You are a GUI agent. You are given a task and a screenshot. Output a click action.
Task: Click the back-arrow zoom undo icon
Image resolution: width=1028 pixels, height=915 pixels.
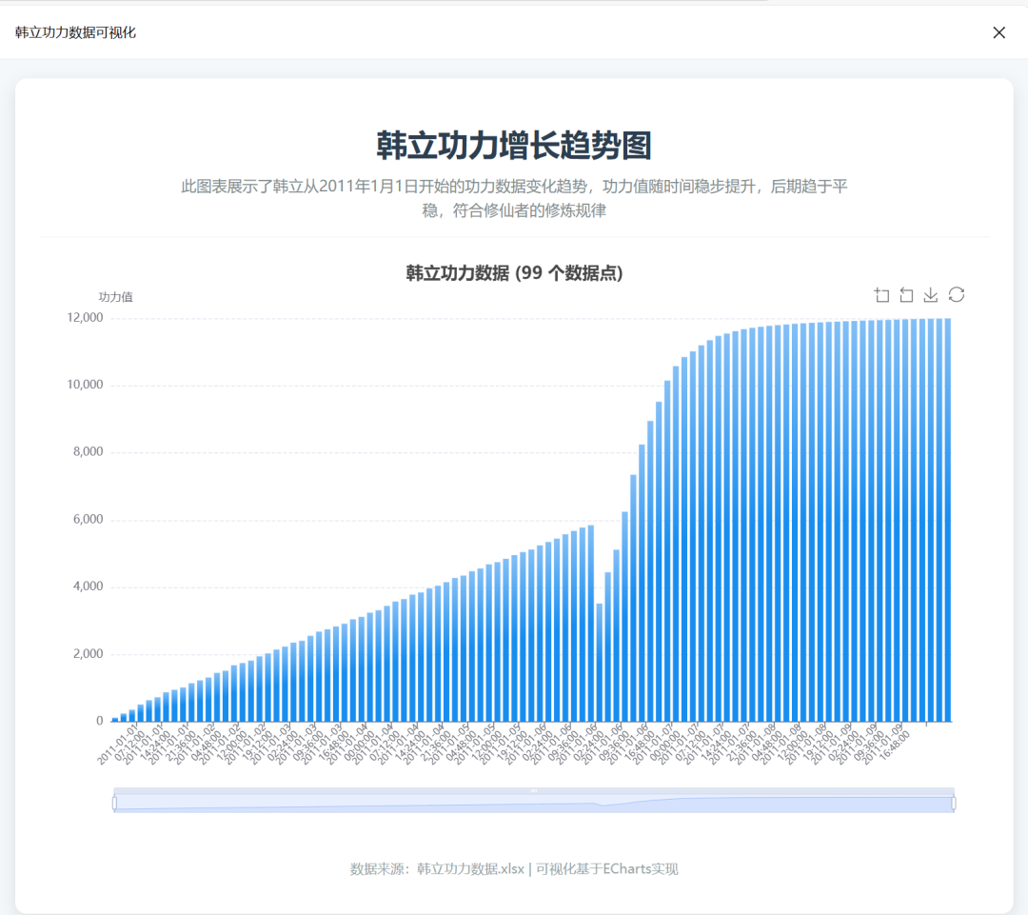click(x=906, y=295)
